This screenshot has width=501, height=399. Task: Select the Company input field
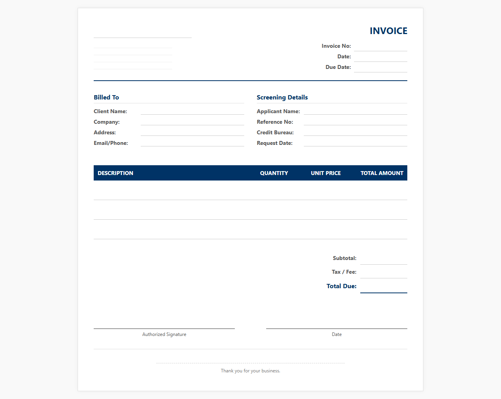192,122
